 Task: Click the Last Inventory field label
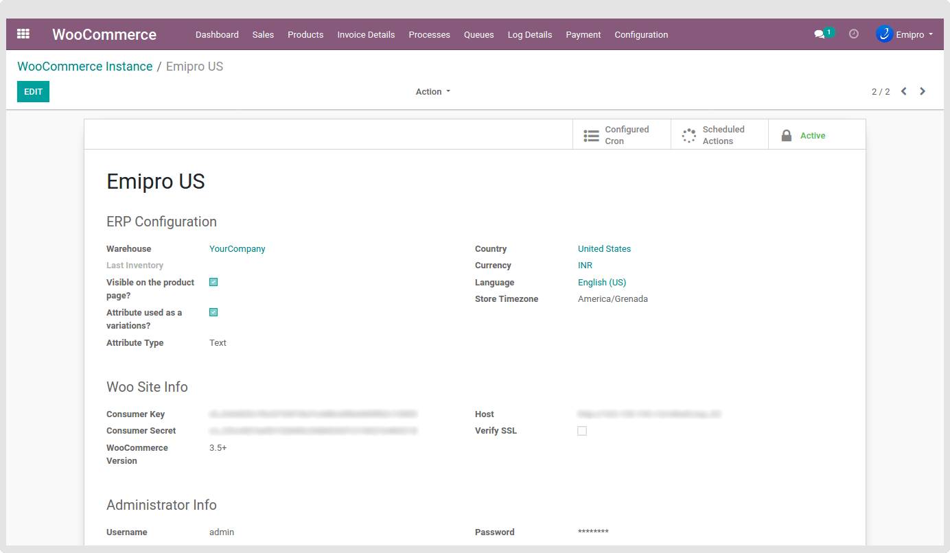(135, 266)
